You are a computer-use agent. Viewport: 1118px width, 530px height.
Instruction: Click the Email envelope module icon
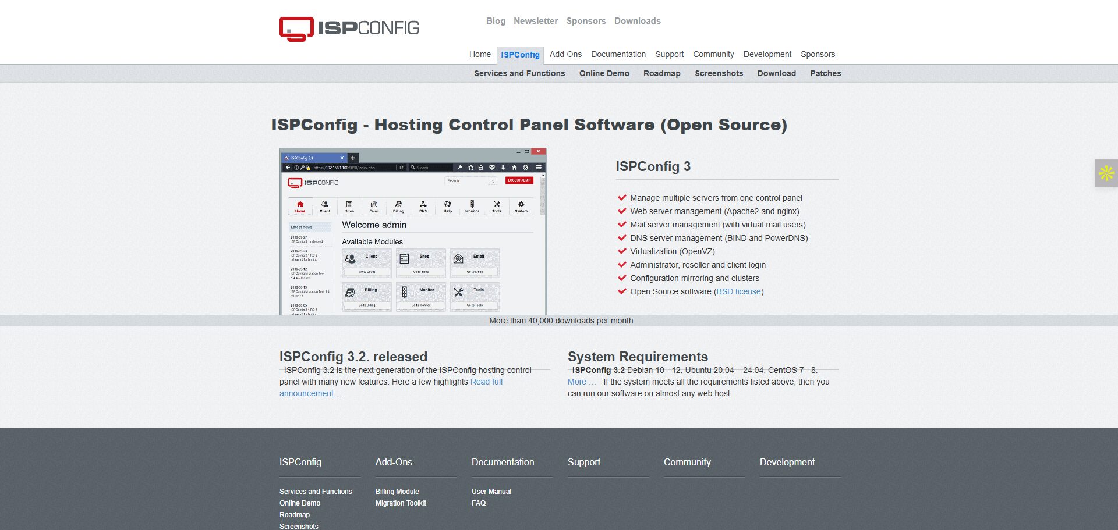[374, 204]
